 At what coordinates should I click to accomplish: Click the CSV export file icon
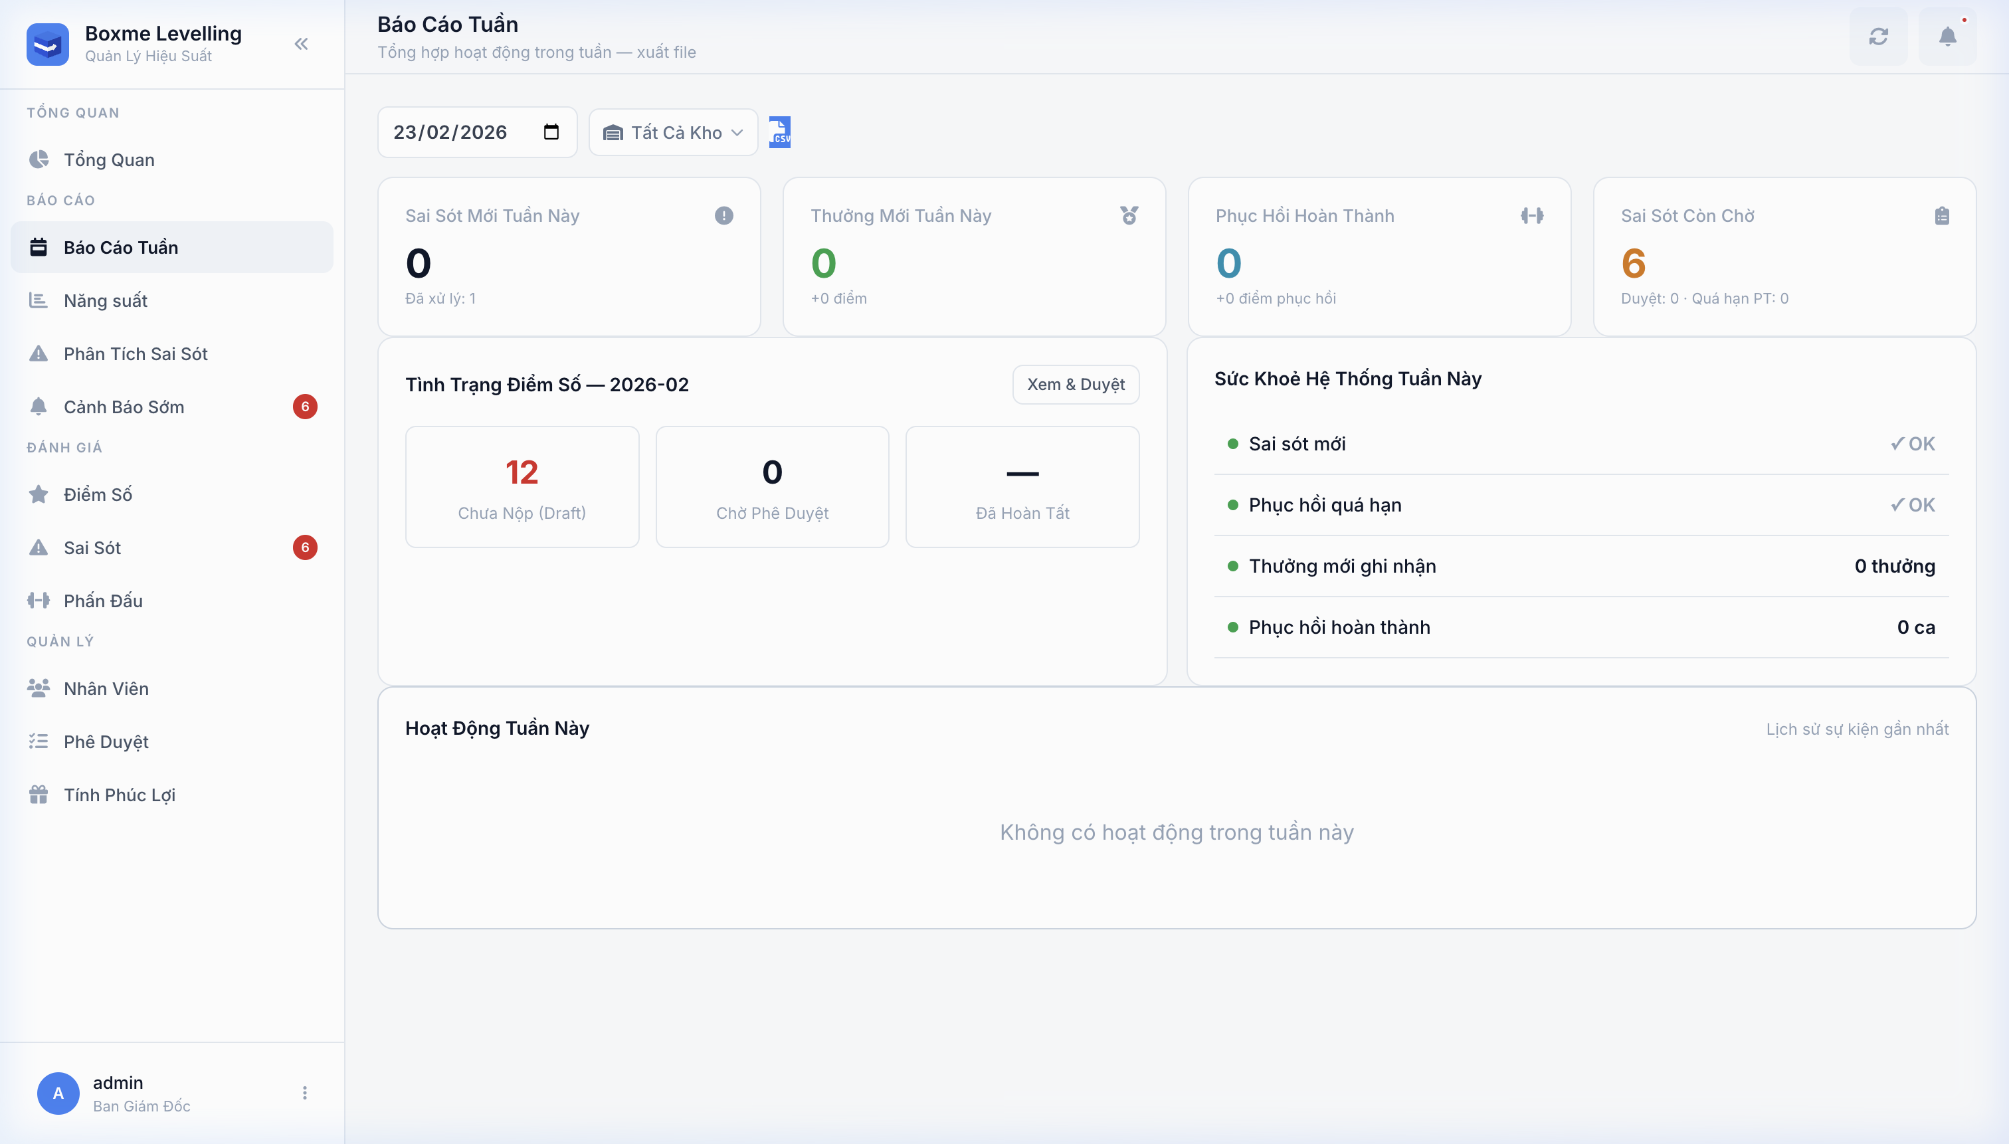(779, 132)
